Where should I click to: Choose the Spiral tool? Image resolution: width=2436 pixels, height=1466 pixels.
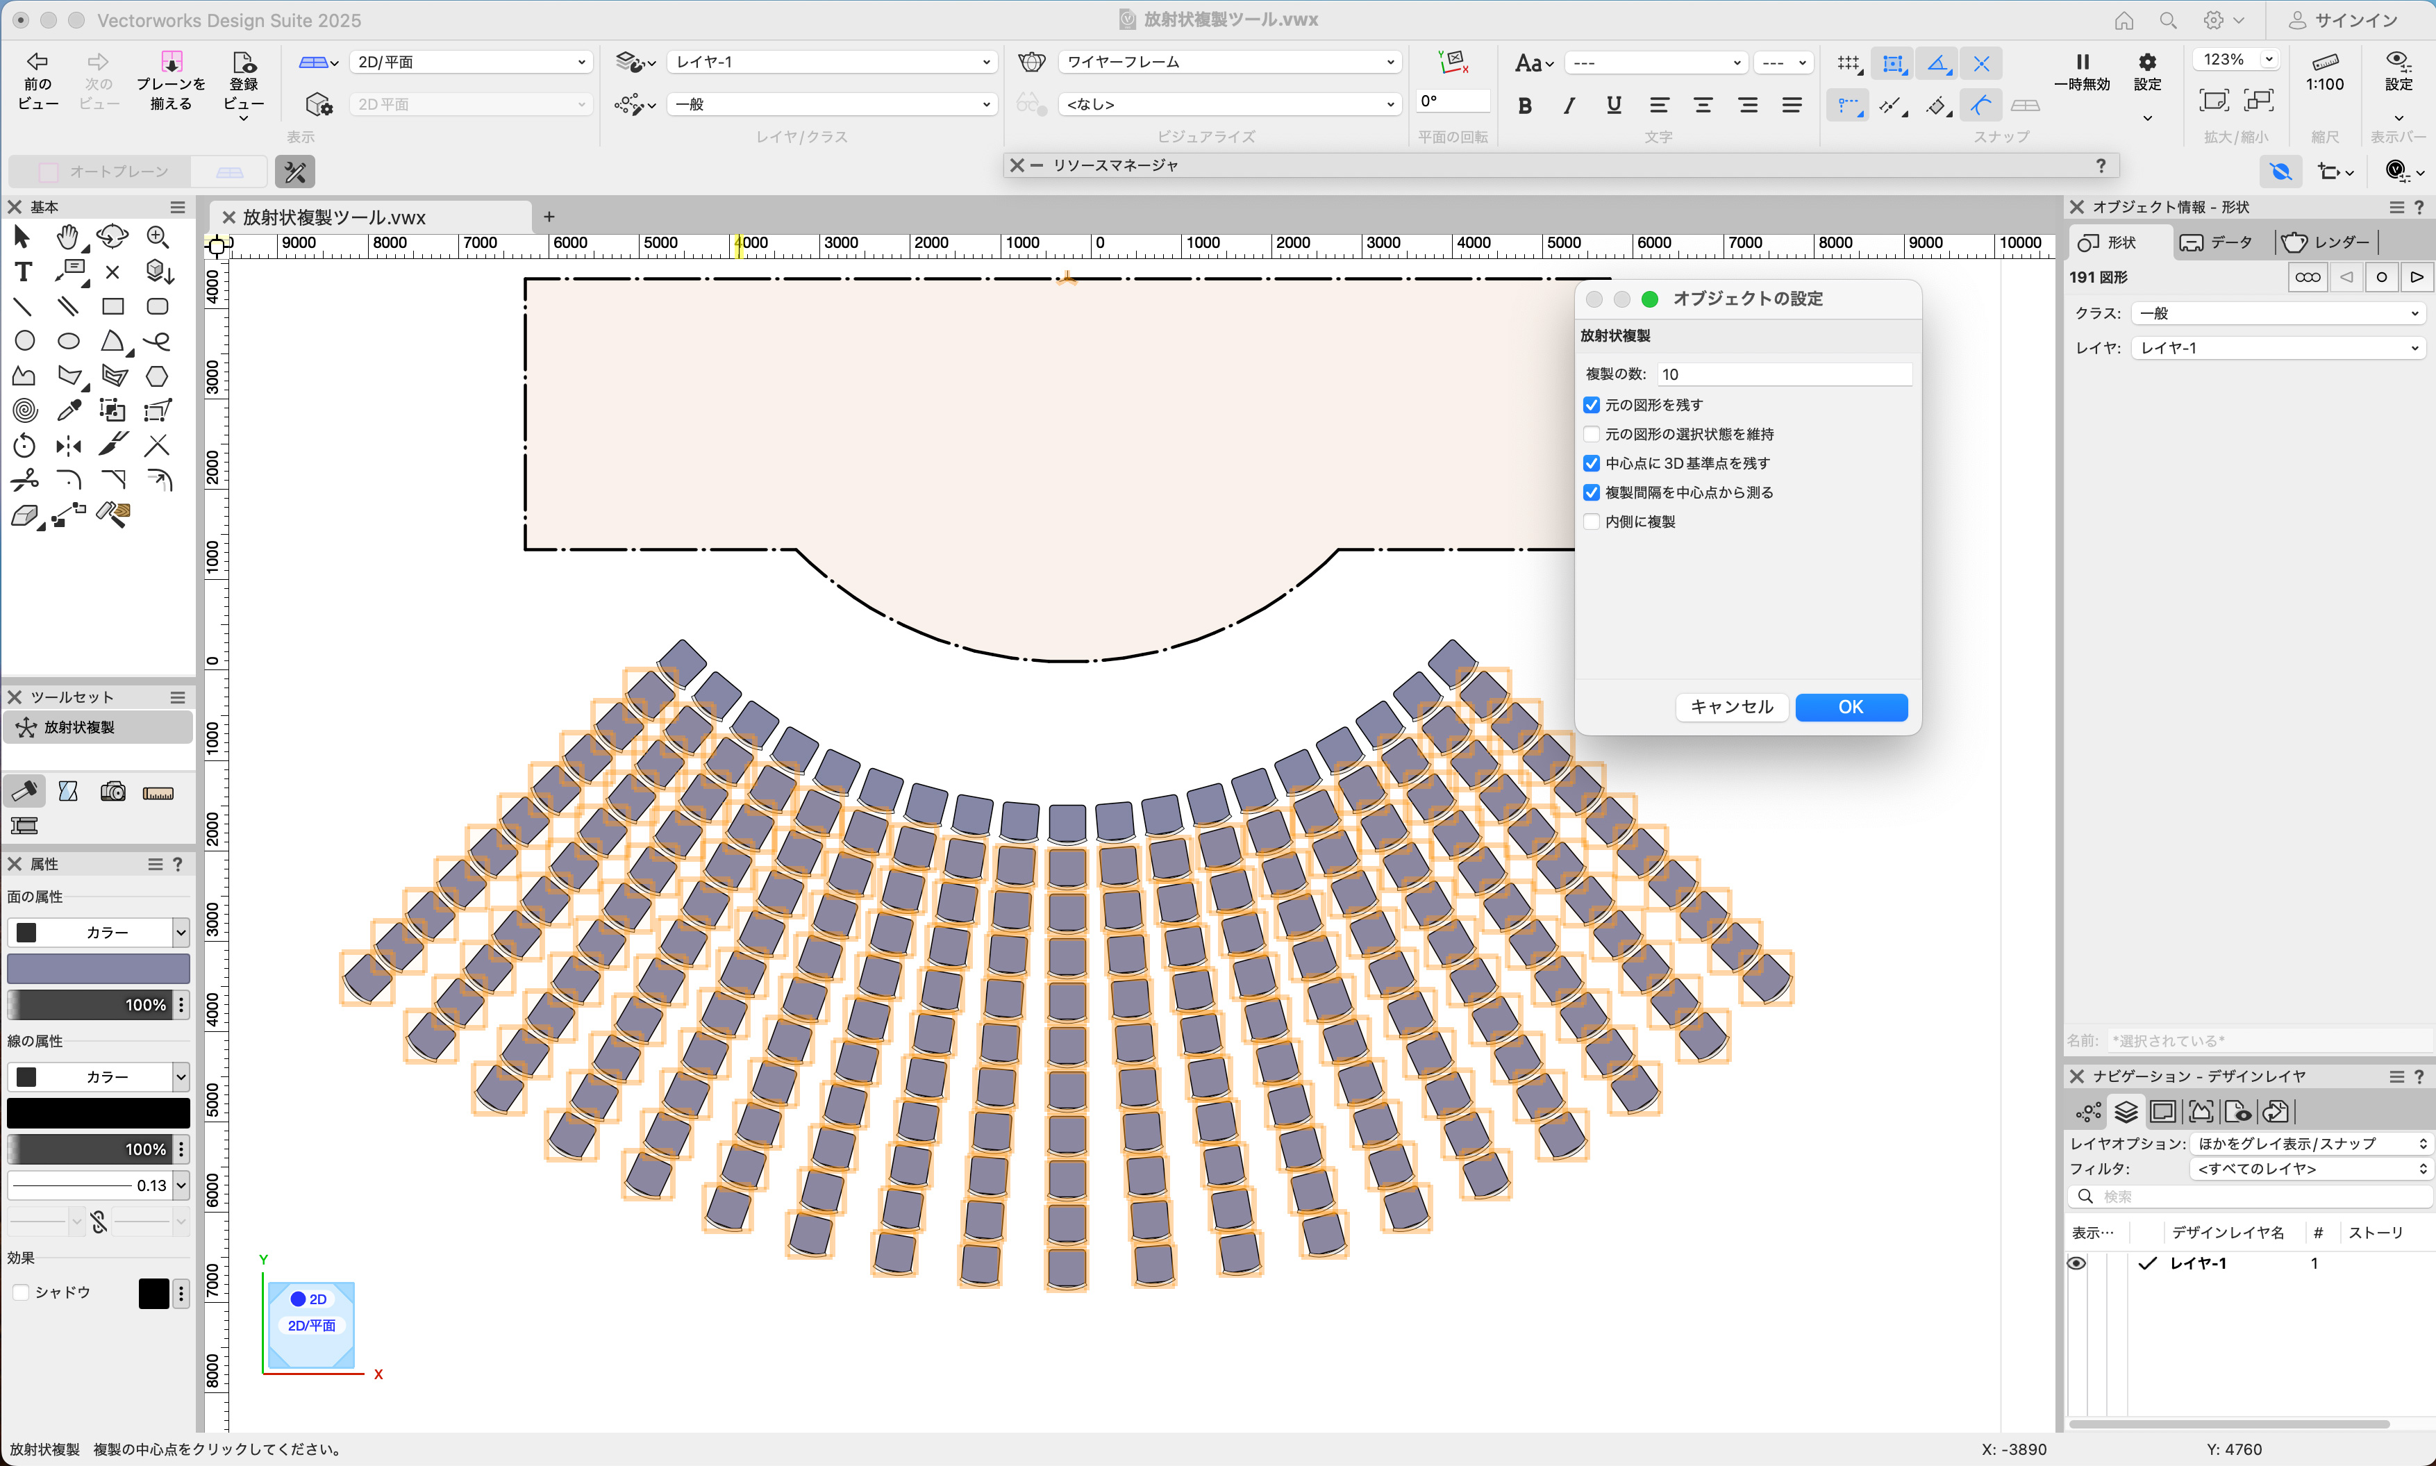pyautogui.click(x=25, y=410)
